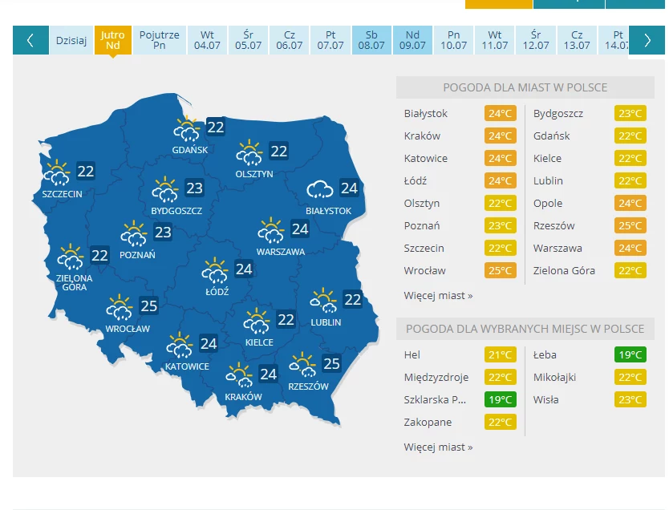
Task: Select the Wt 04.07 tab
Action: coord(207,40)
